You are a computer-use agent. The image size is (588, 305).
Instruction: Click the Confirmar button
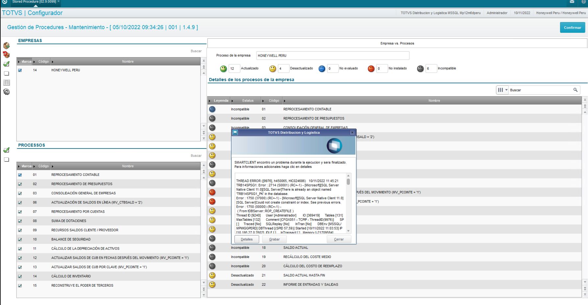(x=573, y=28)
